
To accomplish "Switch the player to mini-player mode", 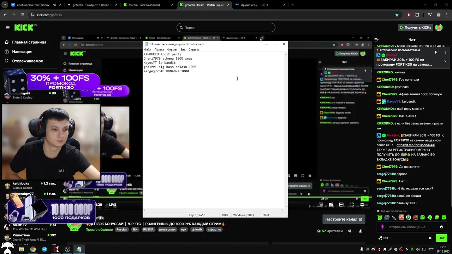I will [321, 205].
